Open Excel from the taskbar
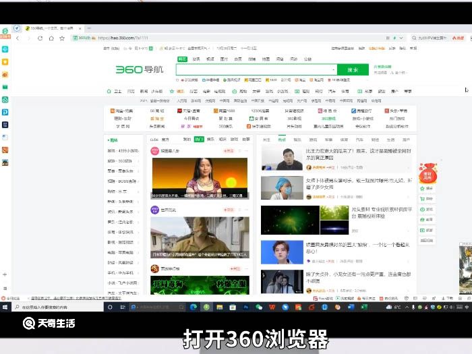This screenshot has width=472, height=354. click(x=364, y=307)
